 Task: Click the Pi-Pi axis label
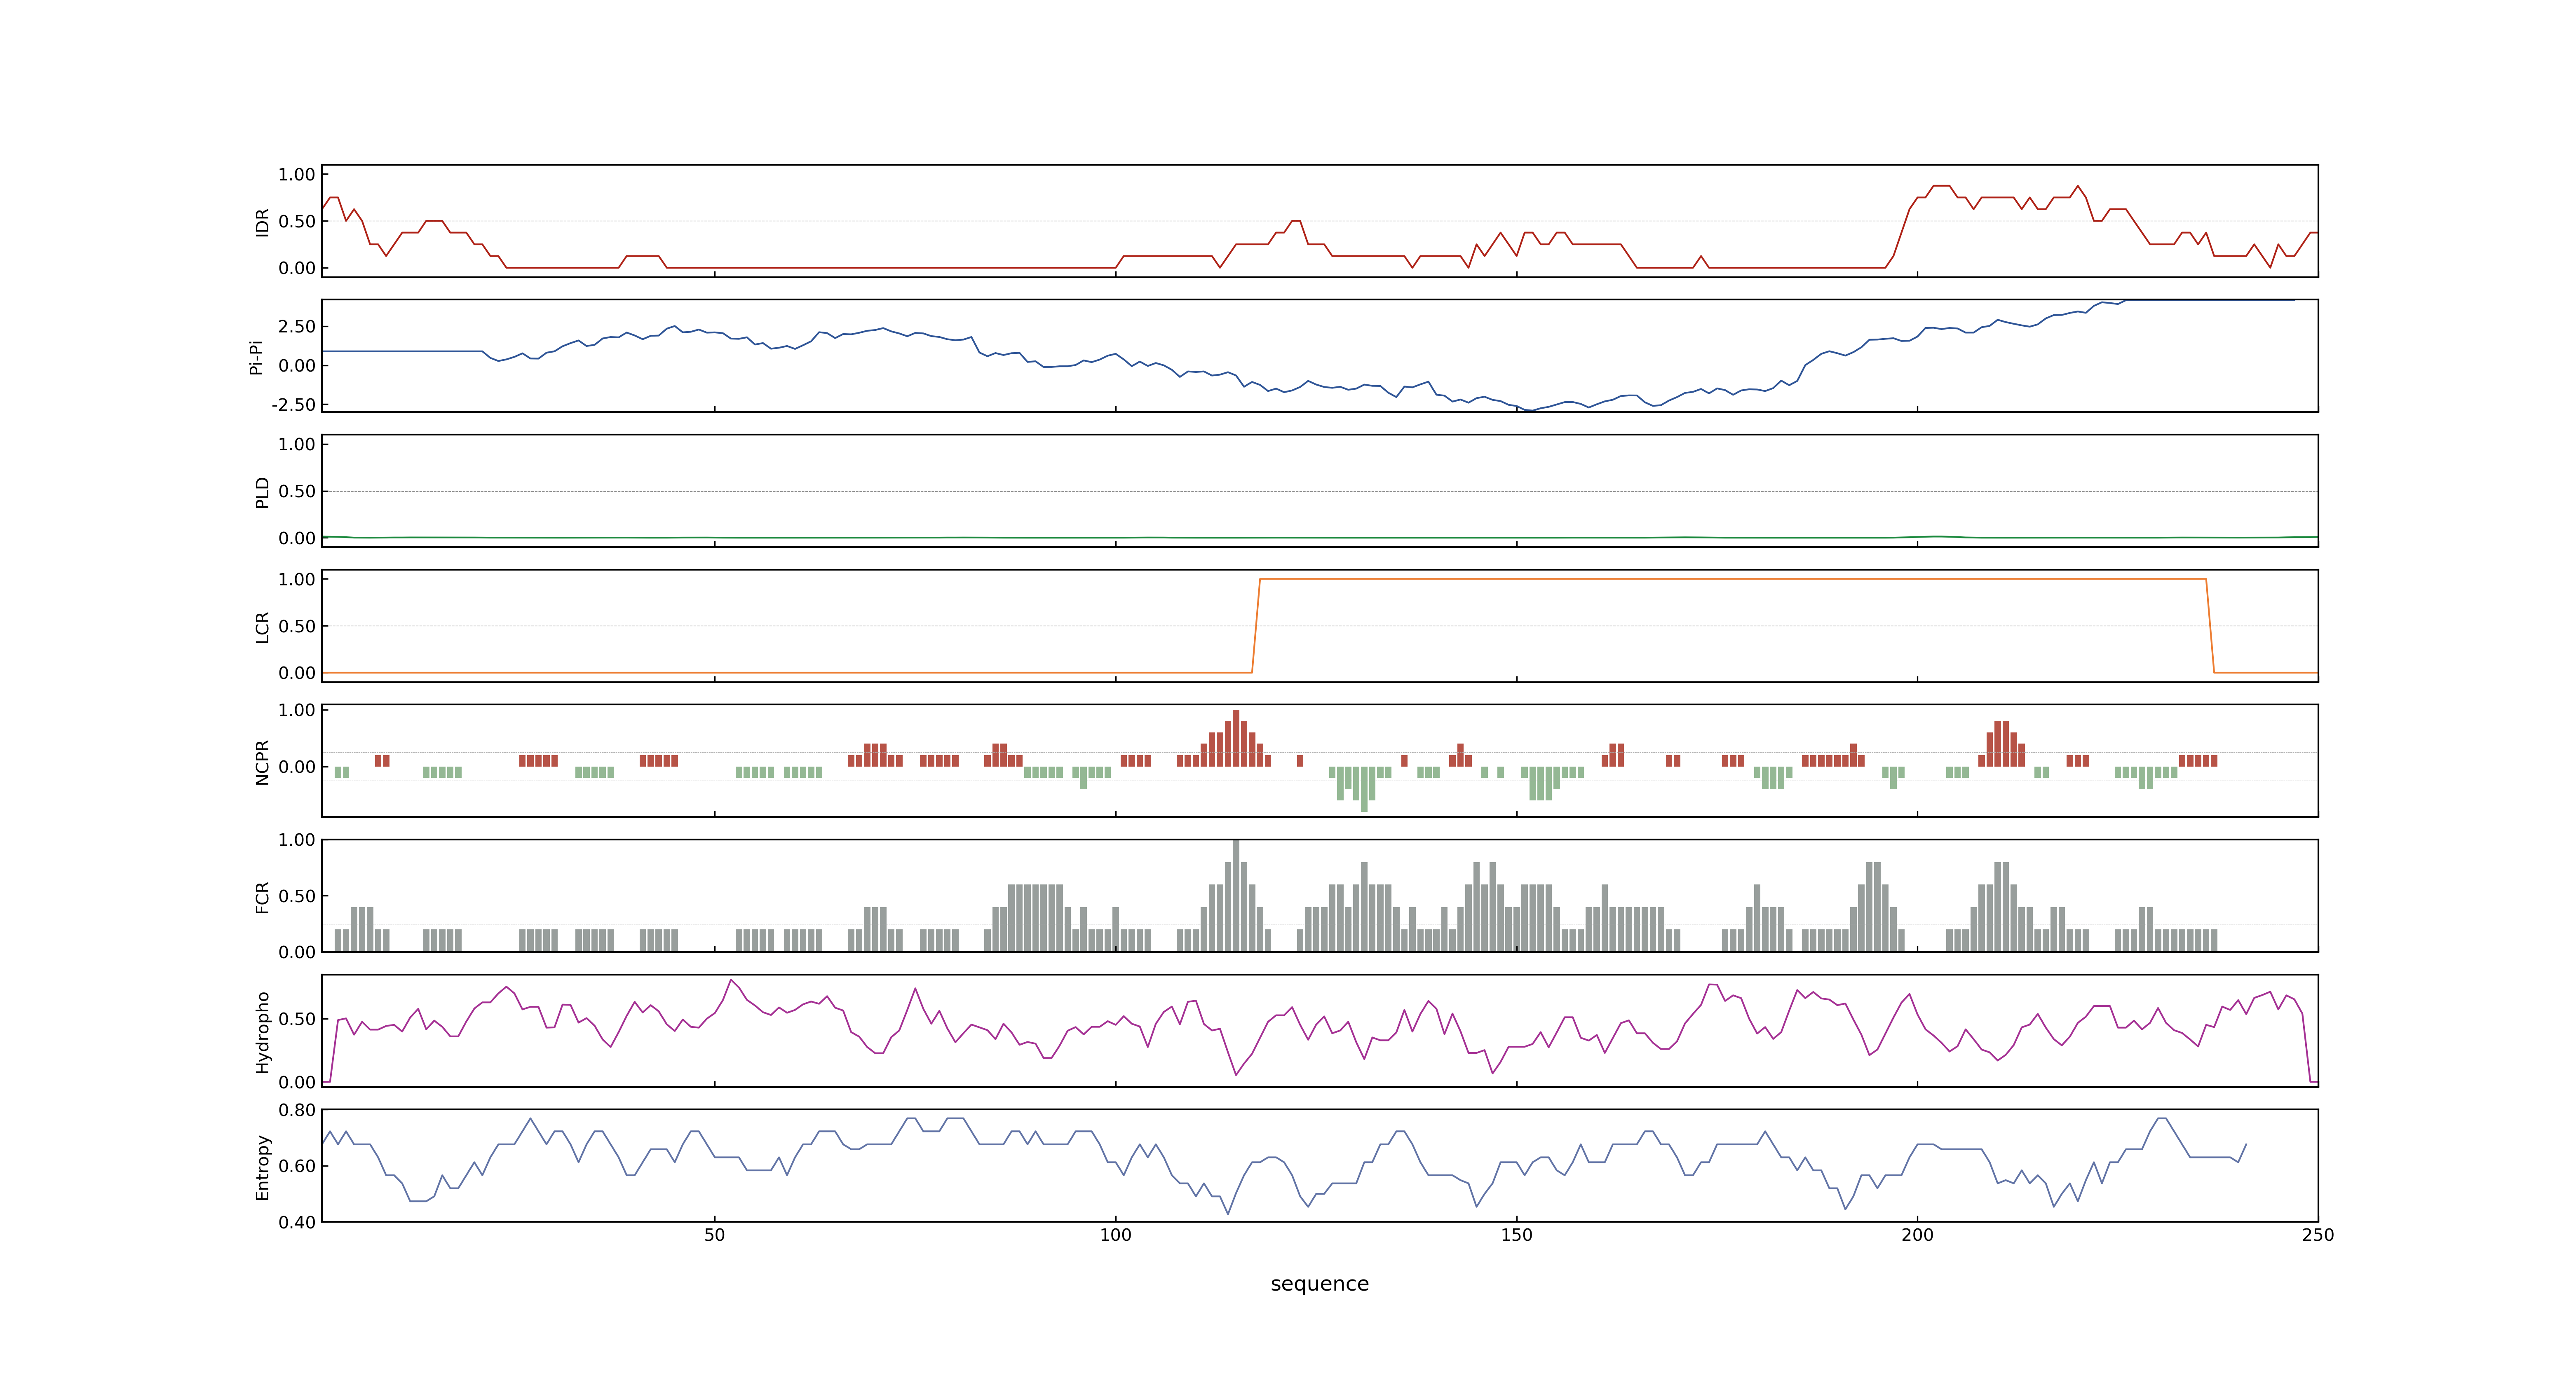[x=256, y=357]
